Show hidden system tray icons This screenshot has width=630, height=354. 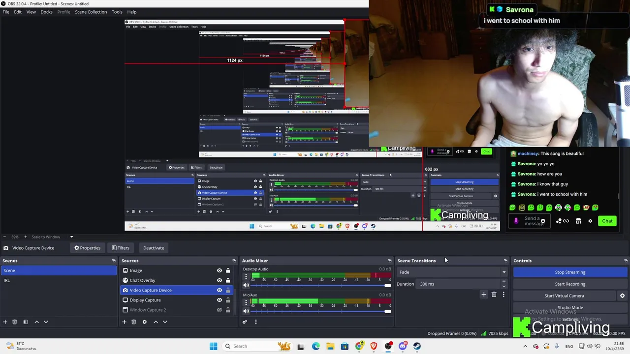coord(525,346)
